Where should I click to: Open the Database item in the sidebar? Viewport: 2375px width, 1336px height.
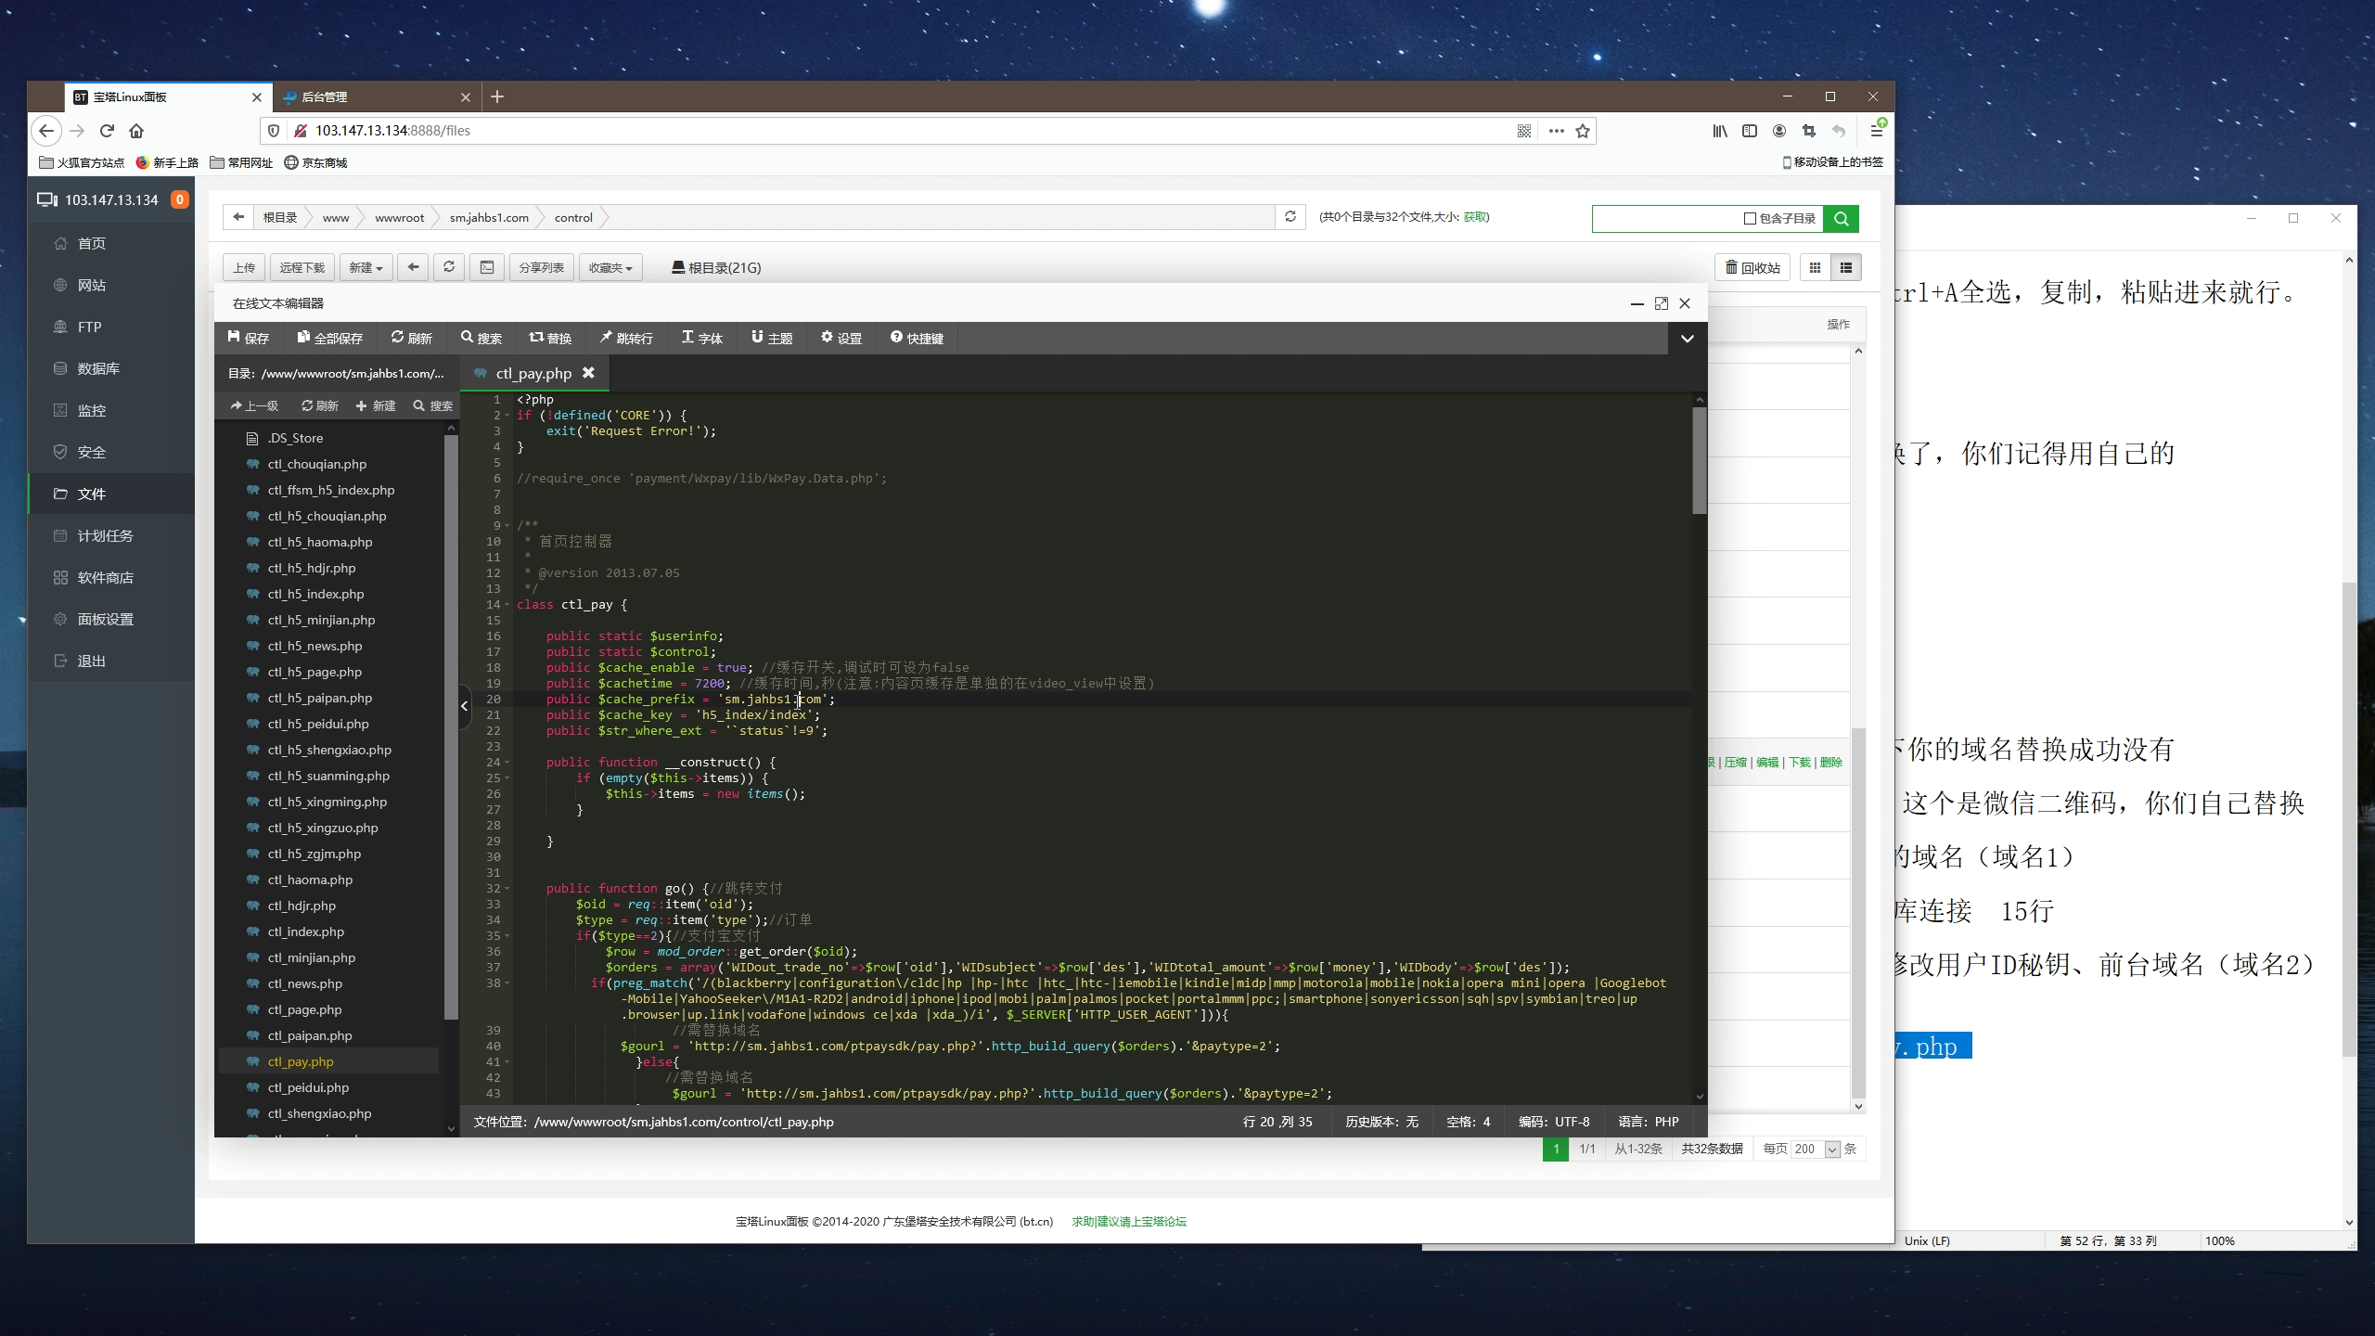click(98, 369)
